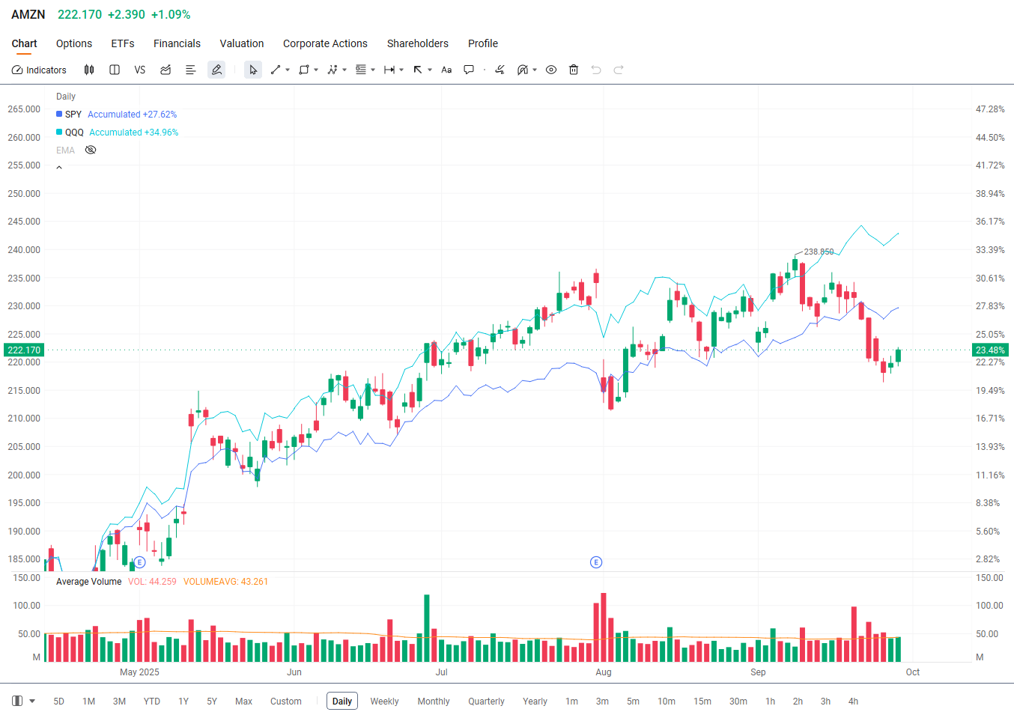Select the trend line drawing tool

click(x=275, y=70)
